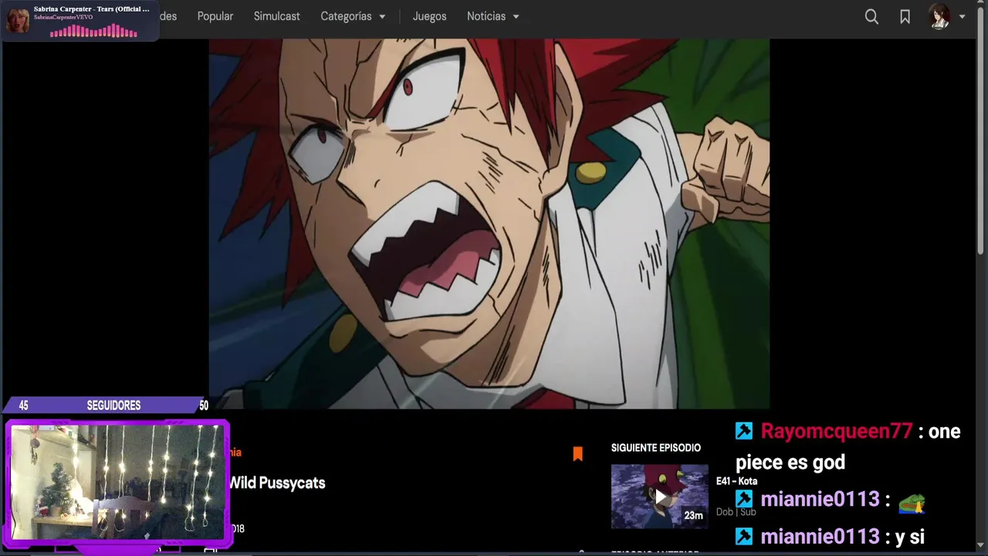Viewport: 988px width, 556px height.
Task: Go to Simulcast section
Action: [276, 16]
